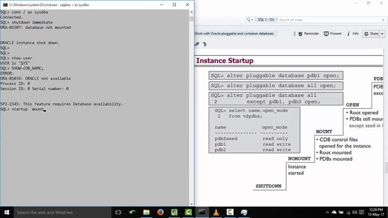Screen dimensions: 388x218
Task: Open VLC media player from taskbar
Action: (216, 213)
